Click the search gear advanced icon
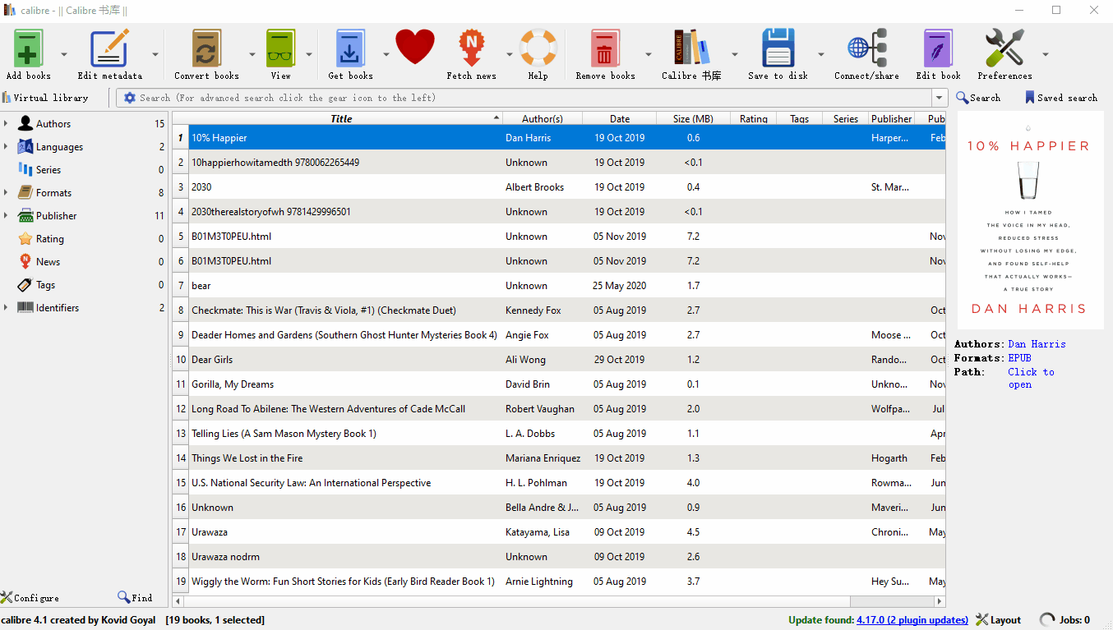This screenshot has width=1113, height=630. (x=129, y=98)
